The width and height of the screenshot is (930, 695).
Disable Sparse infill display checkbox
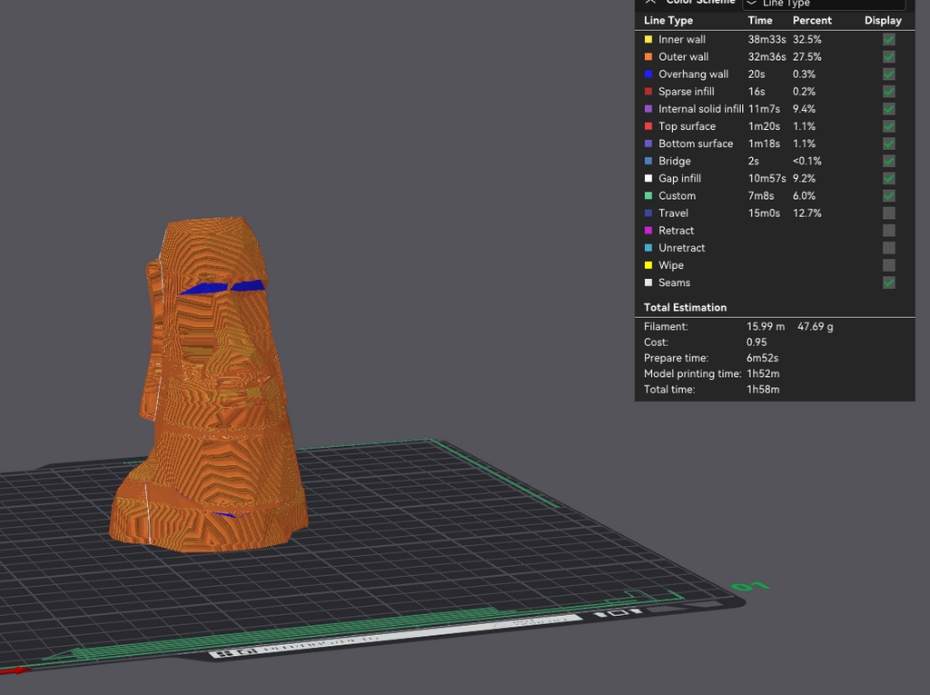tap(888, 92)
